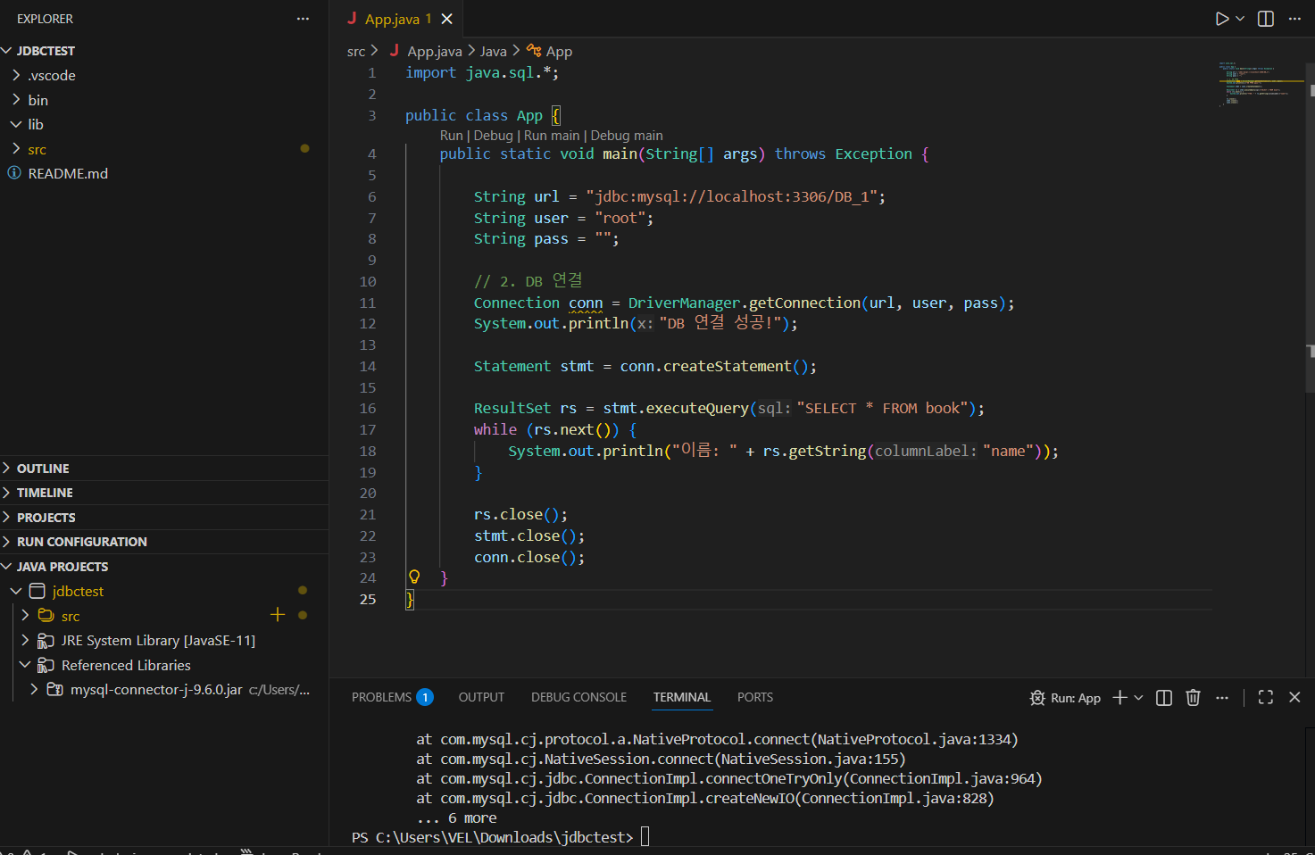Close the App.java editor tab
This screenshot has width=1315, height=855.
447,19
